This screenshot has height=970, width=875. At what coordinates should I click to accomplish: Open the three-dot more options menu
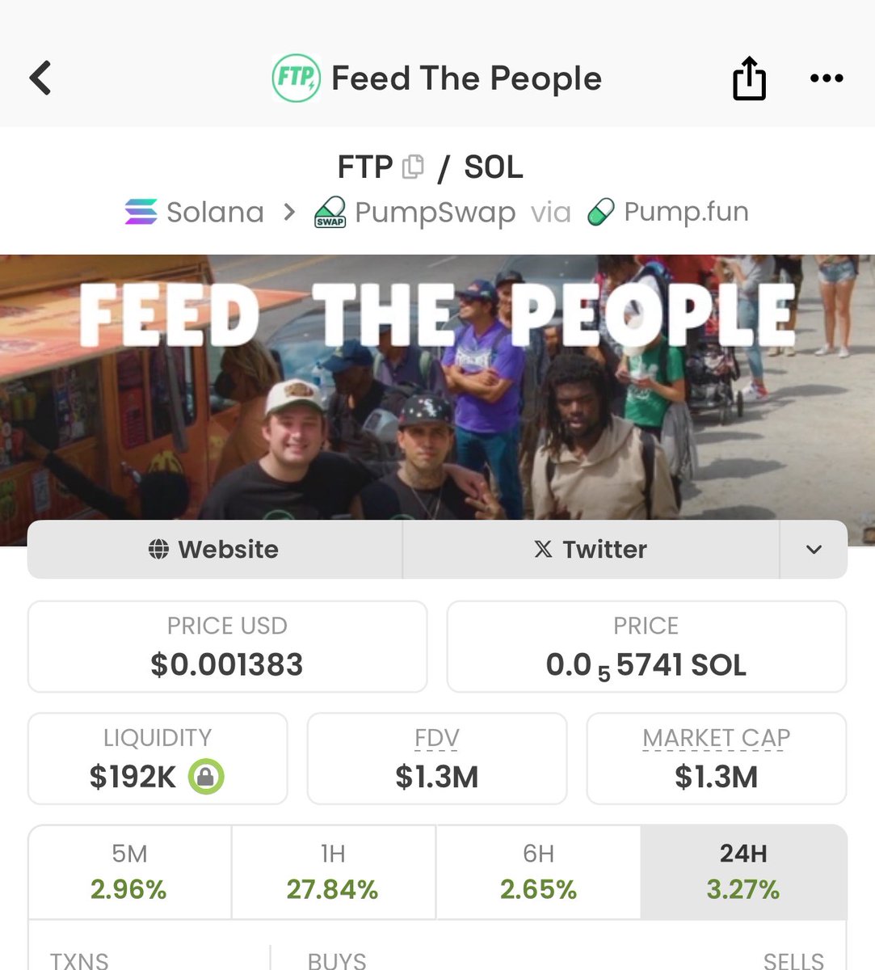[826, 78]
